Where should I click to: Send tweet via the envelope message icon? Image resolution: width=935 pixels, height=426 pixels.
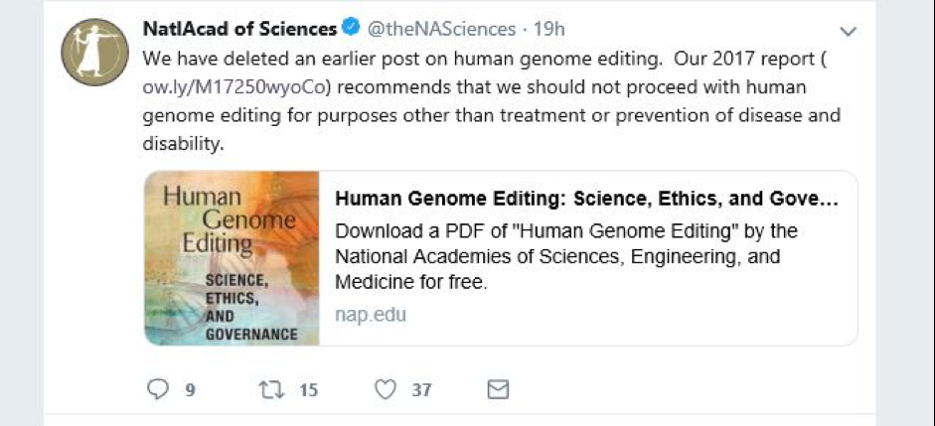coord(498,389)
